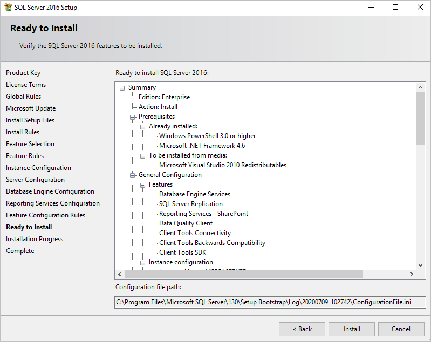Viewport: 431px width, 342px height.
Task: Select the Prerequisites tree label
Action: 156,117
